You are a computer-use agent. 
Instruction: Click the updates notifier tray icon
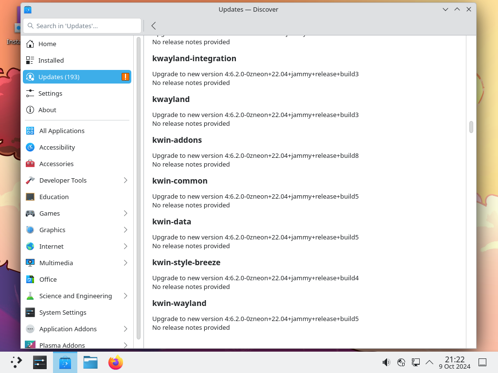[x=401, y=362]
